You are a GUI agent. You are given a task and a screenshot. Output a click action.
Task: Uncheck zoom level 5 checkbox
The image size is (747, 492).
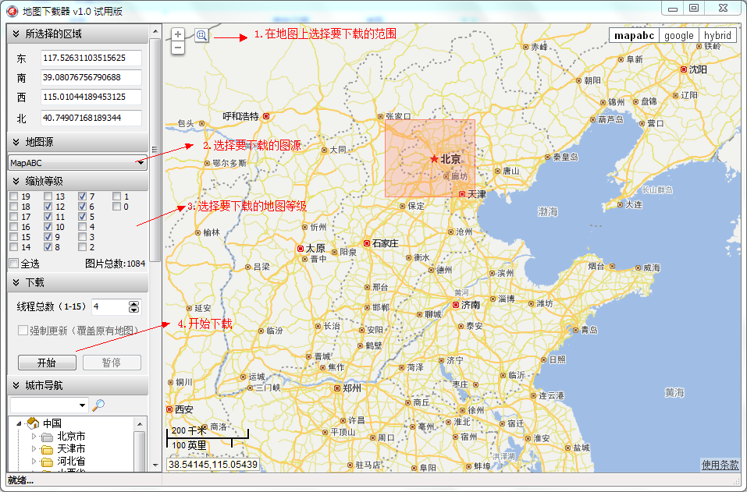pos(83,217)
